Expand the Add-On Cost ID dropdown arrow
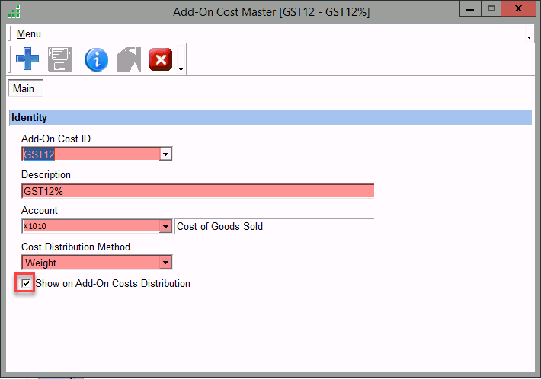541x379 pixels. tap(165, 154)
